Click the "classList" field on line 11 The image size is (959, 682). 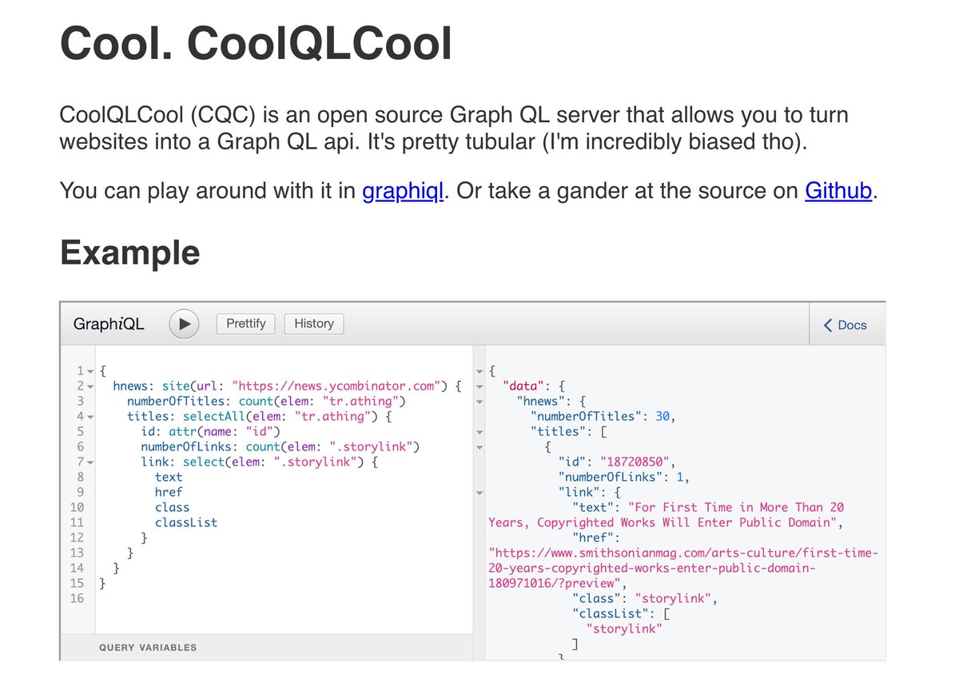point(186,523)
